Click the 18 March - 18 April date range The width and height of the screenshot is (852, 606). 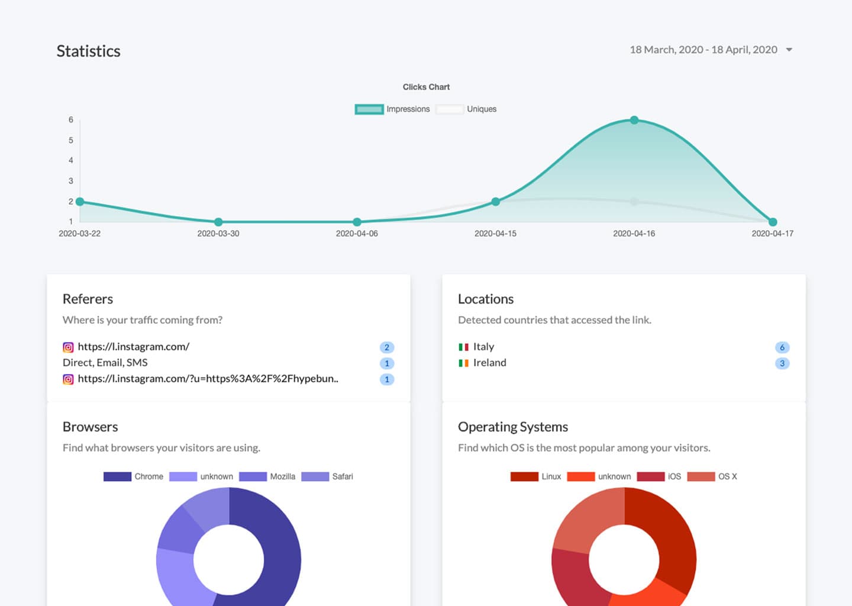(x=703, y=50)
